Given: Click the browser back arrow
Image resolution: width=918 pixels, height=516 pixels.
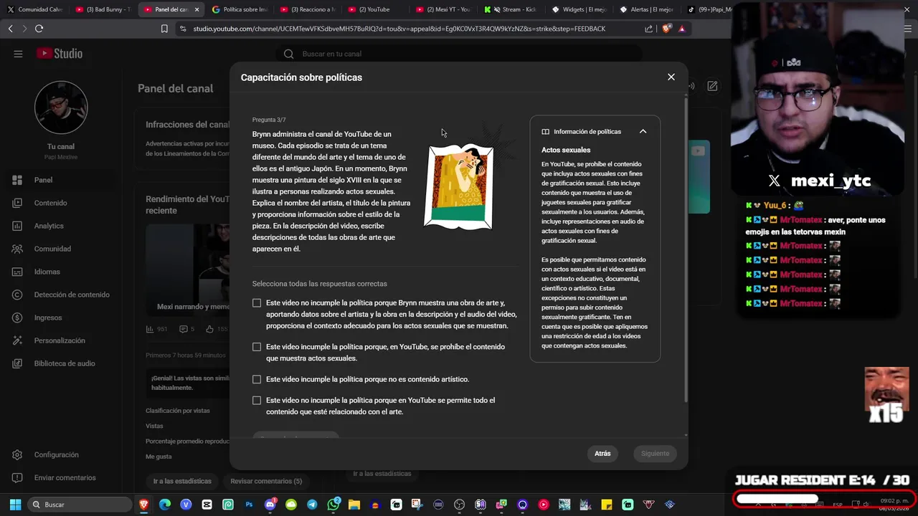Looking at the screenshot, I should coord(10,29).
